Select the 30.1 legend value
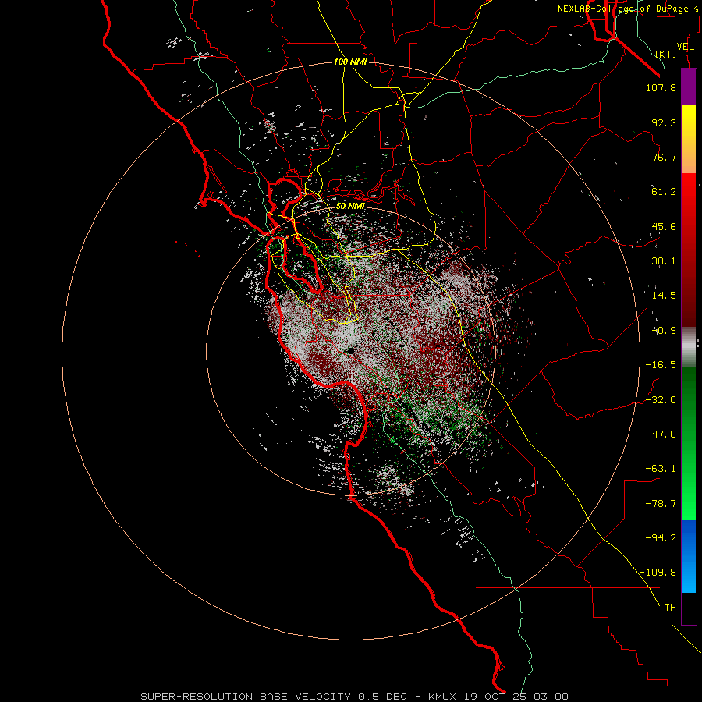 tap(664, 261)
